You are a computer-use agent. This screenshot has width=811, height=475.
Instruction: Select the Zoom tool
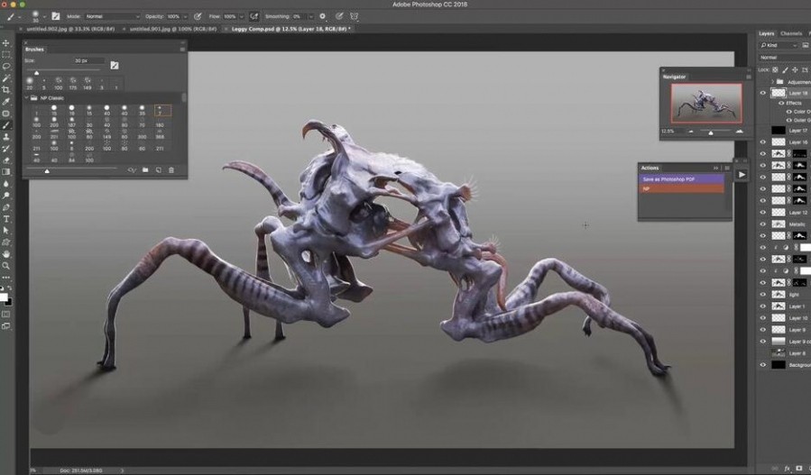(6, 266)
